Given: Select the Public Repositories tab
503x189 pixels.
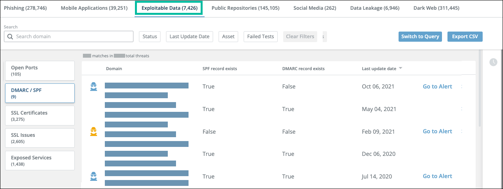Looking at the screenshot, I should (245, 8).
